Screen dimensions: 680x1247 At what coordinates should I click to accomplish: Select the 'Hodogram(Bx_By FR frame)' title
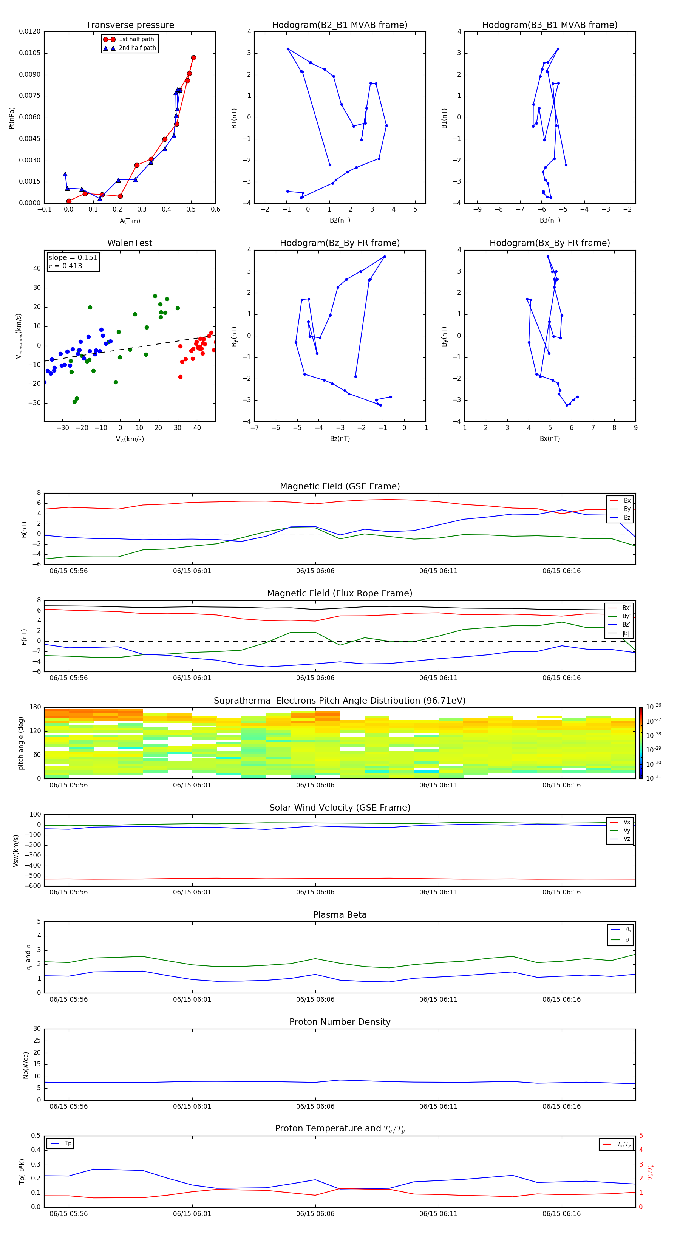(550, 243)
